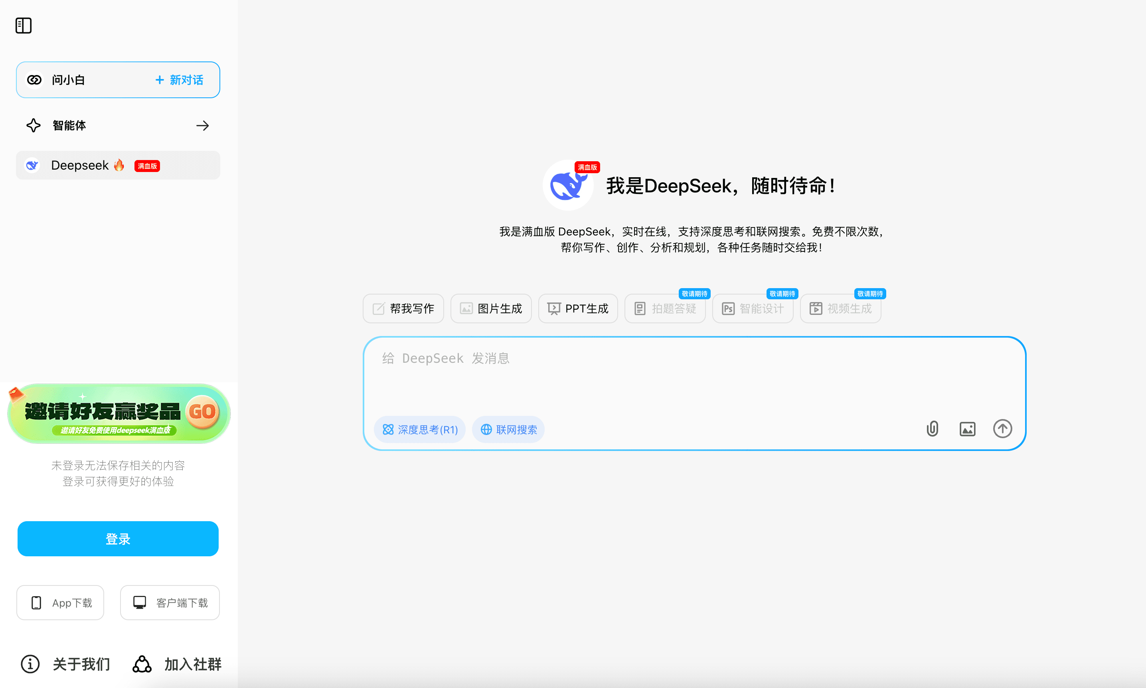Screen dimensions: 1146x688
Task: Click the Ps icon in 智能设计
Action: [728, 308]
